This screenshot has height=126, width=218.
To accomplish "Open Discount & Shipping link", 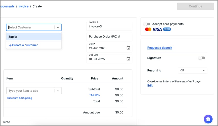I will pos(20,98).
